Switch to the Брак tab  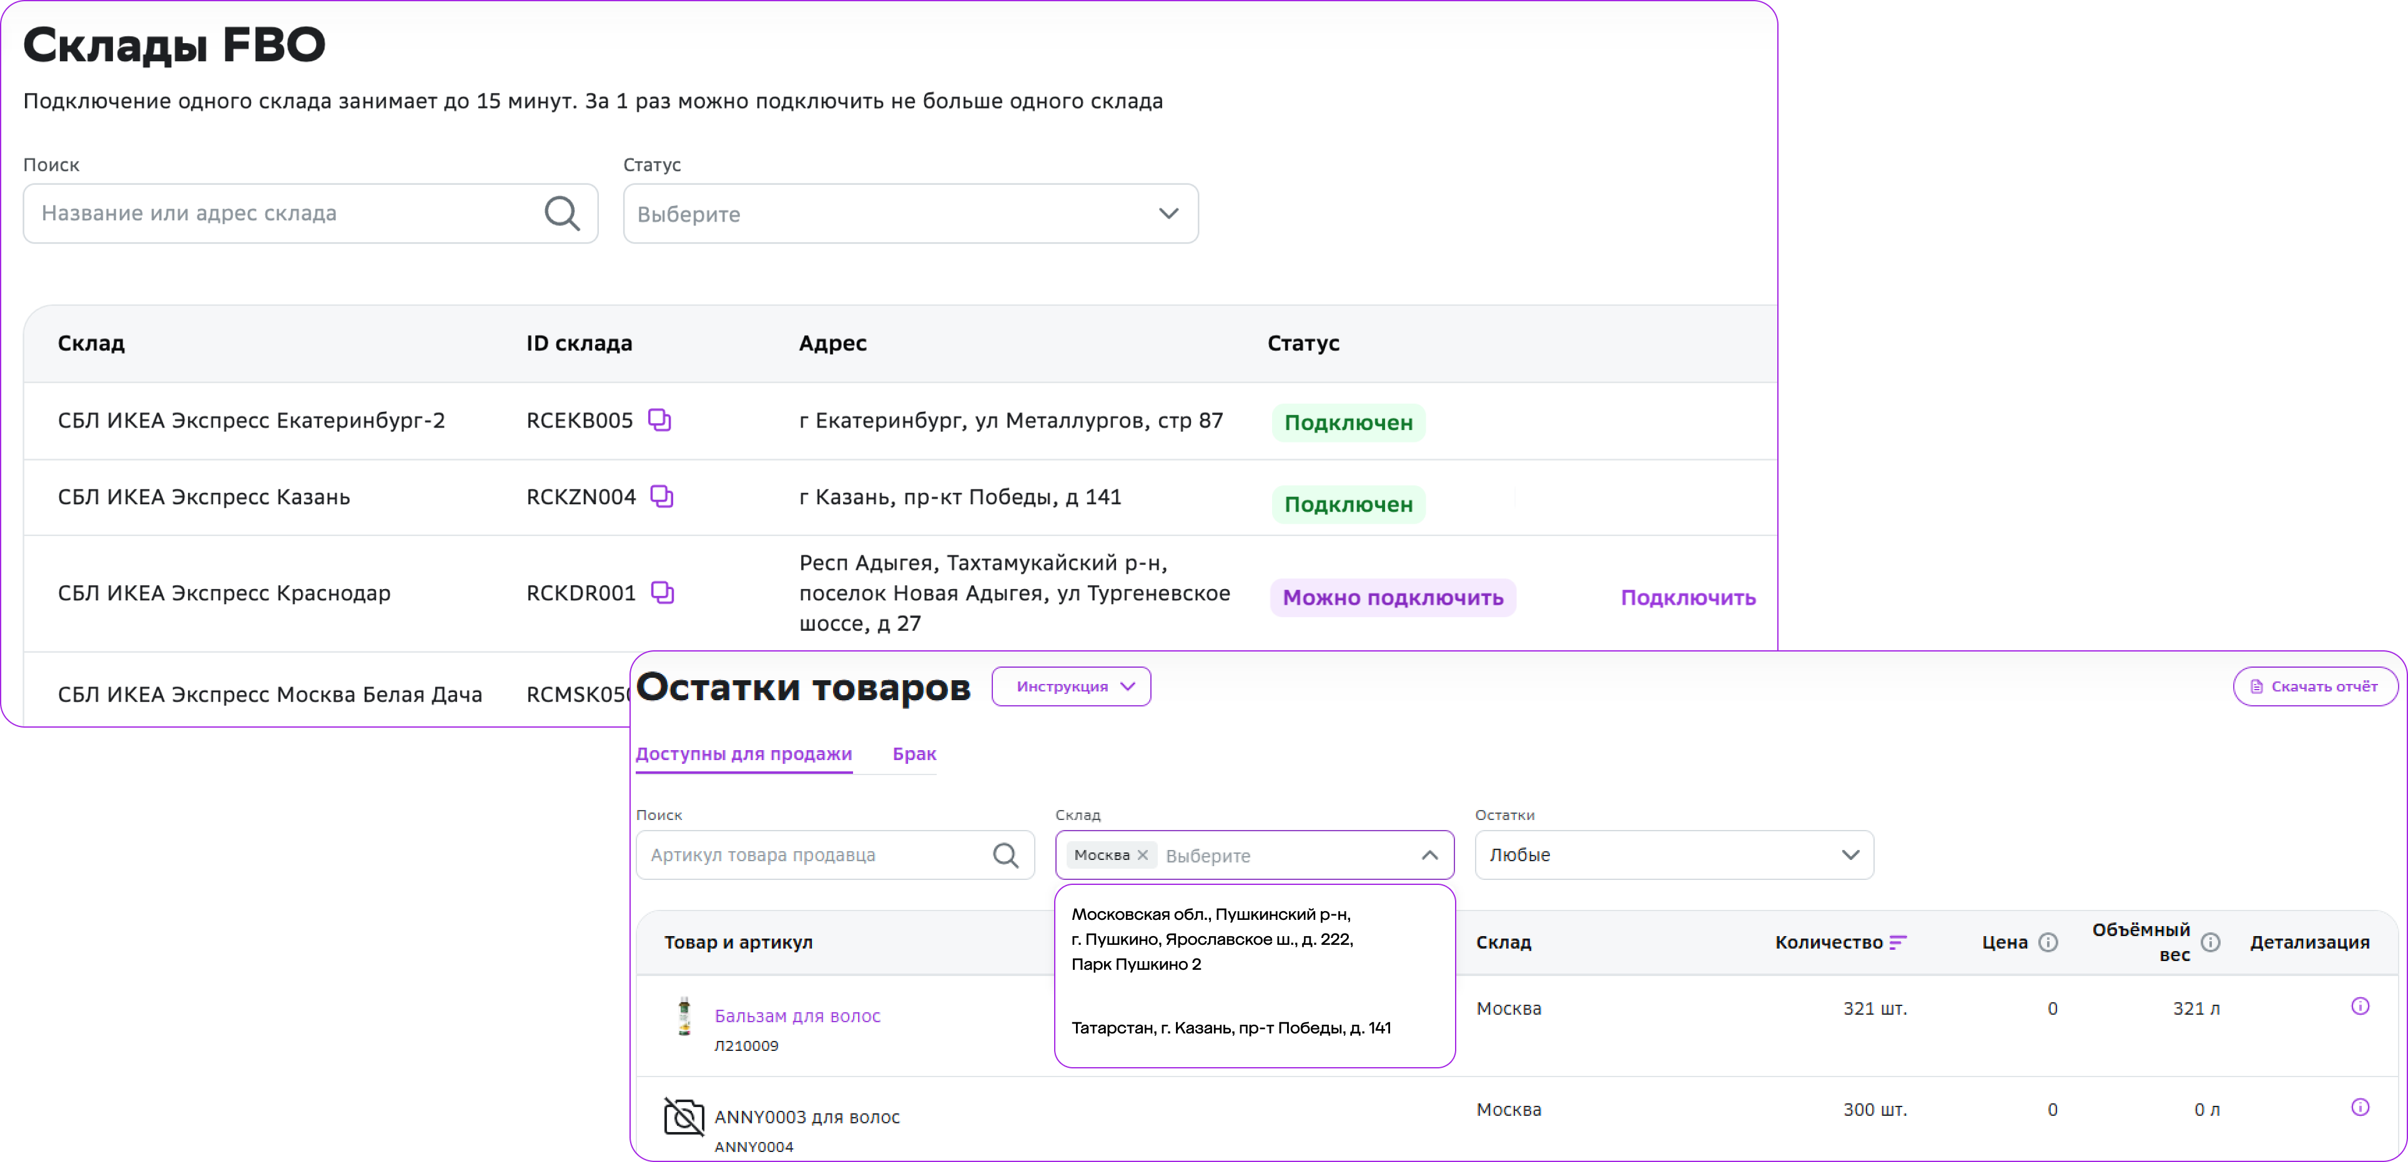pyautogui.click(x=914, y=754)
